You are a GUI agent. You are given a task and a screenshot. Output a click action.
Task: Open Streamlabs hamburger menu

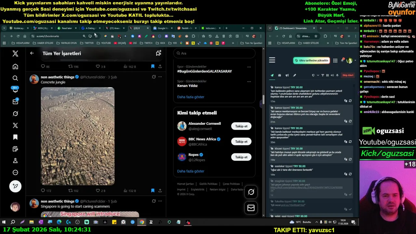click(272, 60)
